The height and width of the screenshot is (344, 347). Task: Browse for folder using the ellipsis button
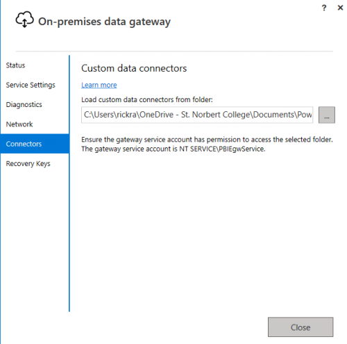327,115
